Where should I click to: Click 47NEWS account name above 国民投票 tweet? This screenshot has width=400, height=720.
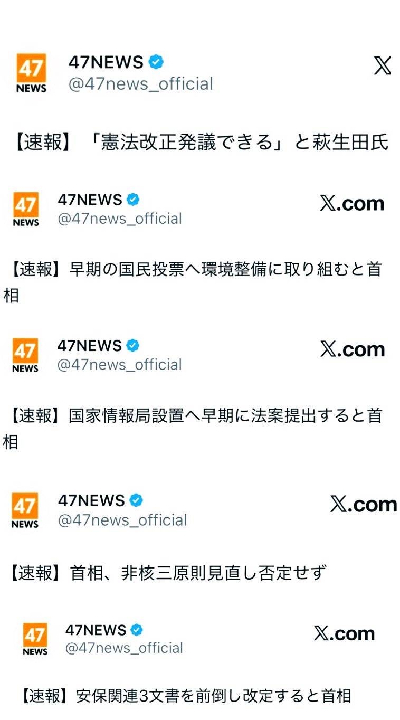pos(90,200)
